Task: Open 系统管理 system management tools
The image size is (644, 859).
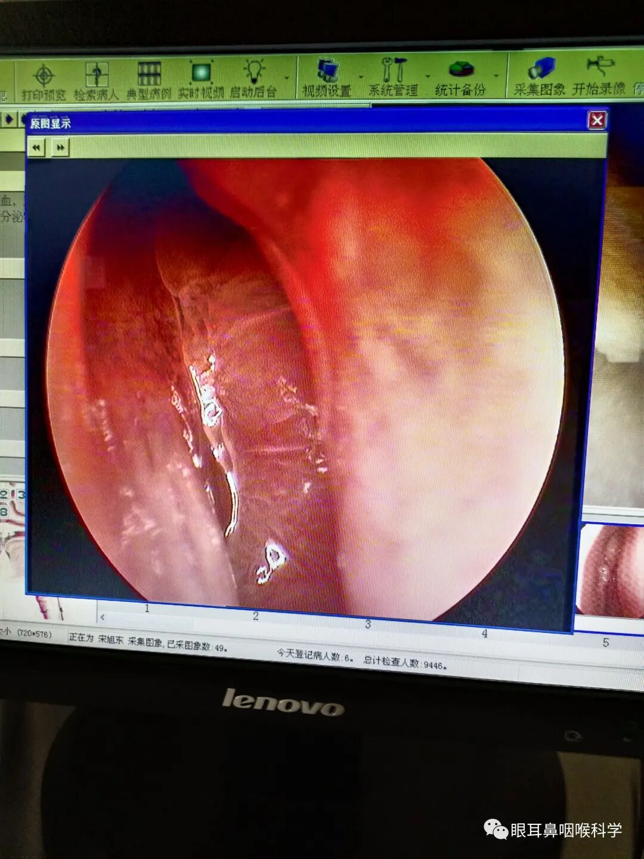Action: click(x=393, y=77)
